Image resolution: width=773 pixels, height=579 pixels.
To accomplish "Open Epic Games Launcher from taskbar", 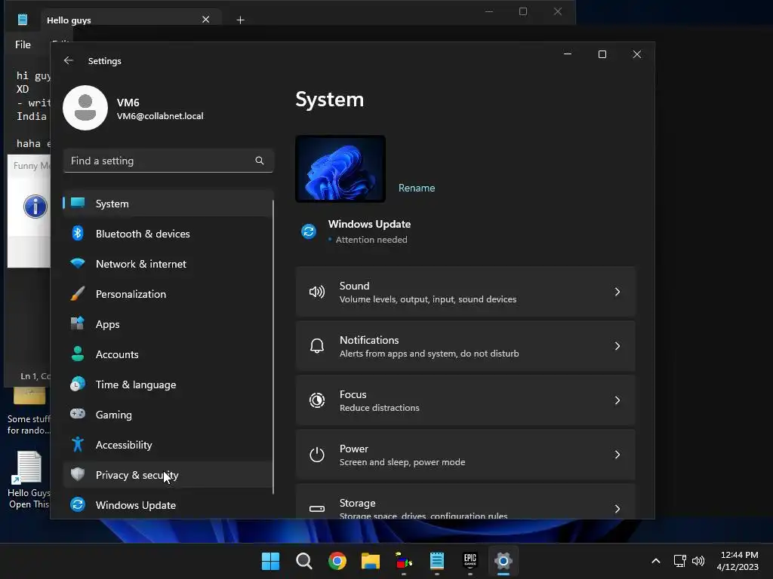I will [470, 561].
